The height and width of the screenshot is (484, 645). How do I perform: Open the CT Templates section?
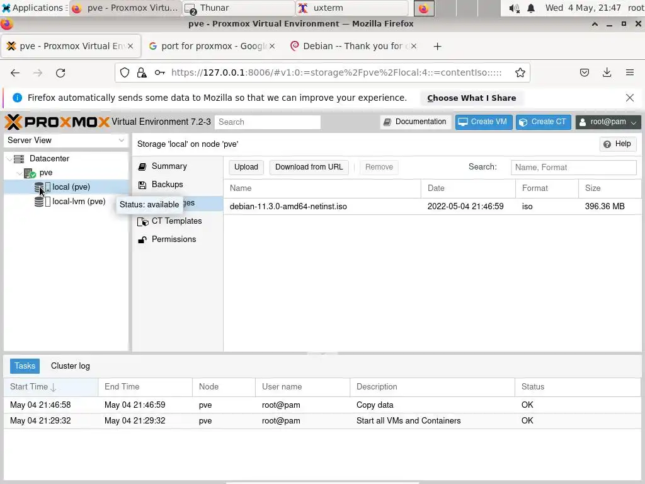click(x=177, y=221)
